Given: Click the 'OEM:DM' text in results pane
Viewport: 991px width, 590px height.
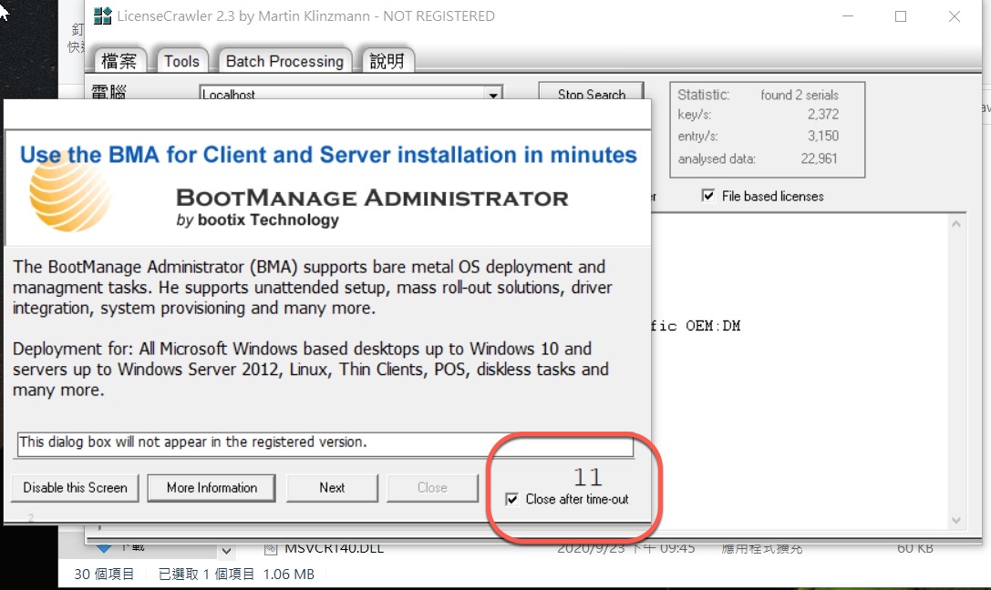Looking at the screenshot, I should tap(713, 326).
